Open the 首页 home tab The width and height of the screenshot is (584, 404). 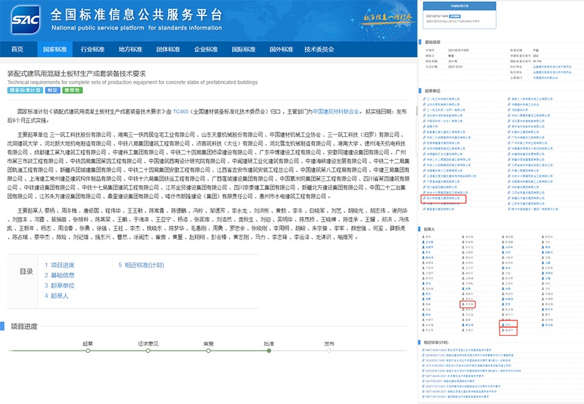pos(18,49)
